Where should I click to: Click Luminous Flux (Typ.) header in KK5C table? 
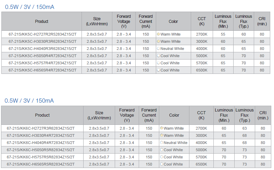point(244,21)
